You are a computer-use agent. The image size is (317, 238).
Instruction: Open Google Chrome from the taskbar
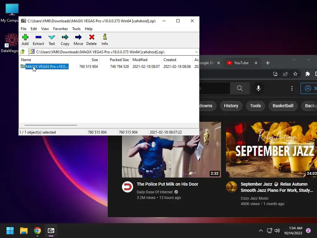pyautogui.click(x=37, y=231)
